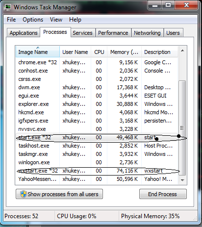Select the csrss.exe process
The image size is (202, 227).
click(97, 79)
